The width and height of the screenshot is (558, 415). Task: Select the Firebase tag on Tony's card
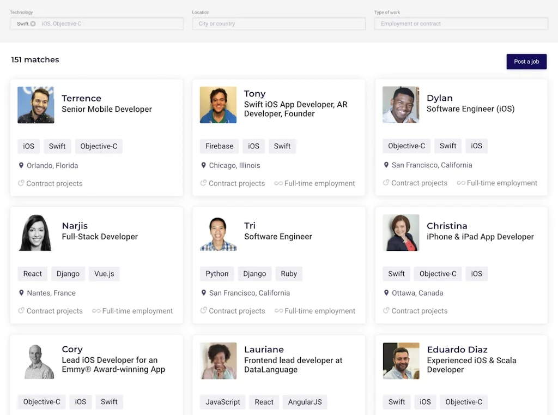(219, 146)
